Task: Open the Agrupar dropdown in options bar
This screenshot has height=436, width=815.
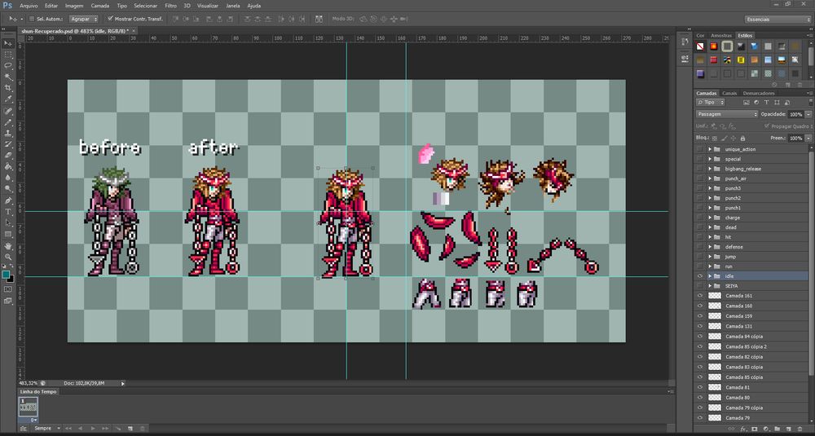Action: (x=84, y=18)
